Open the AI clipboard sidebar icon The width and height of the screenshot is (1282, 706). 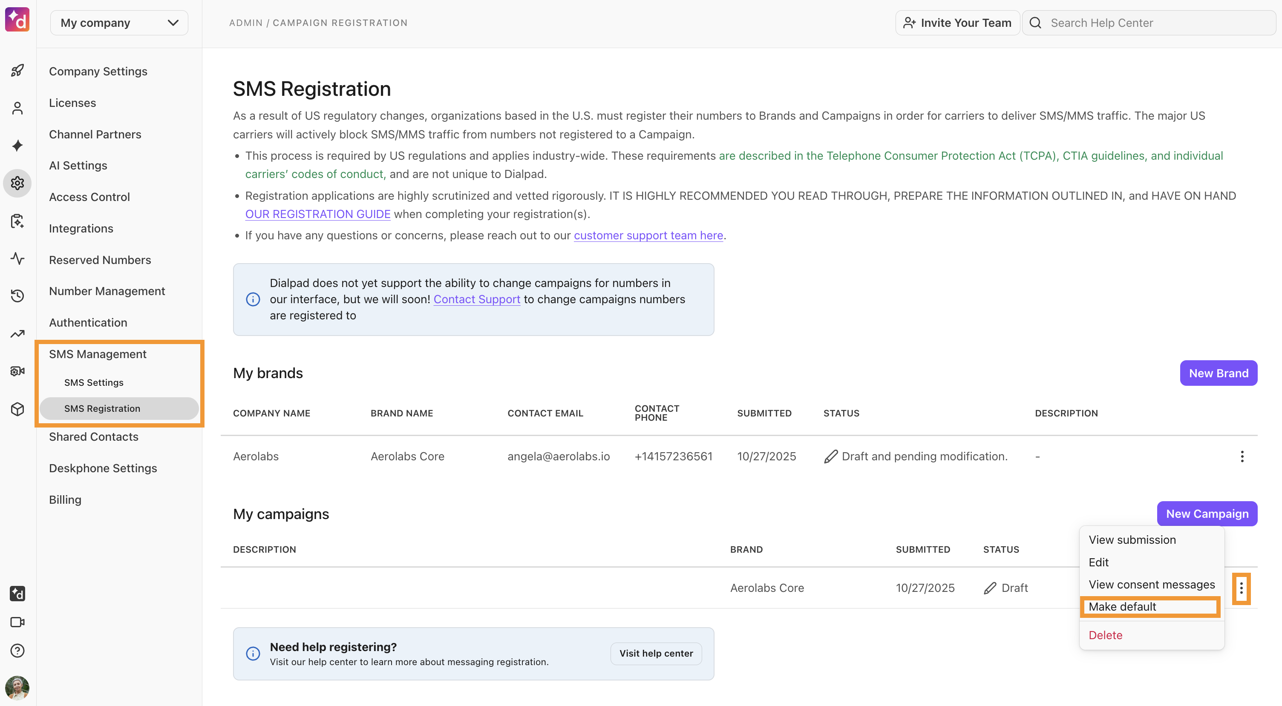click(17, 221)
